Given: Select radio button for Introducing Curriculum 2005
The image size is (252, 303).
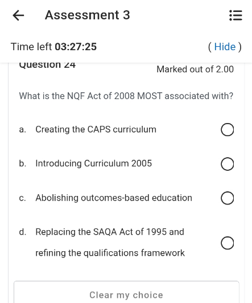Looking at the screenshot, I should click(x=228, y=164).
